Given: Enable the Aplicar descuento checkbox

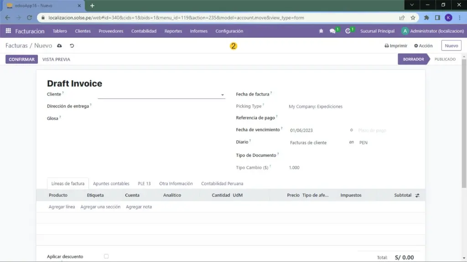Looking at the screenshot, I should pyautogui.click(x=106, y=257).
